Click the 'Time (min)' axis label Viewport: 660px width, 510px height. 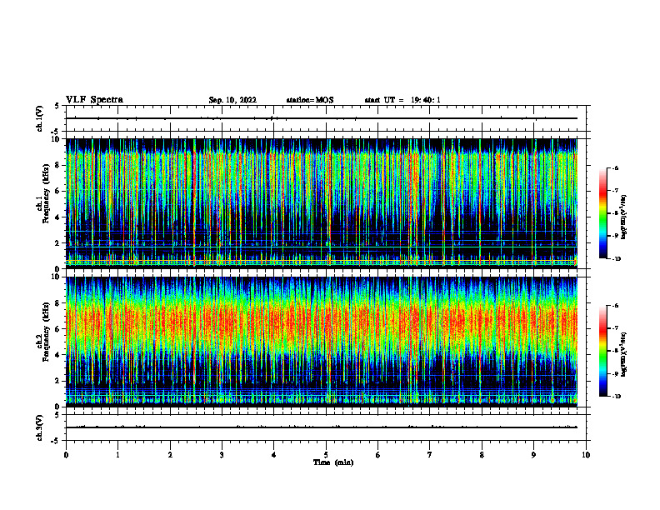[333, 462]
